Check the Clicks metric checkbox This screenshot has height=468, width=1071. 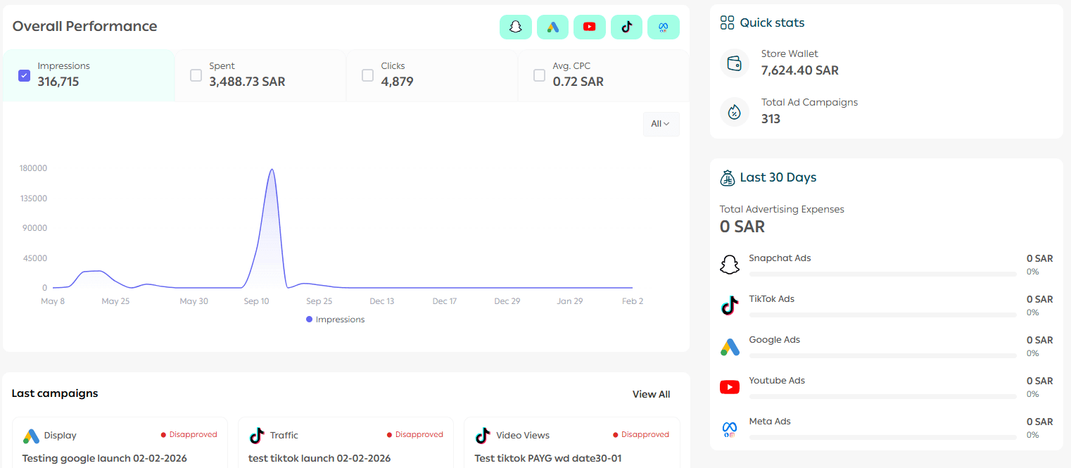[367, 75]
